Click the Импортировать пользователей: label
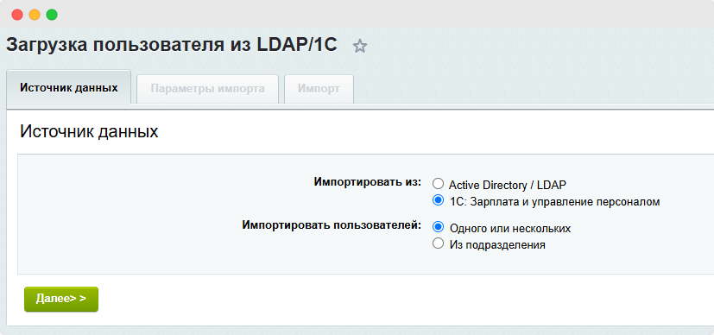The width and height of the screenshot is (714, 335). pos(332,225)
